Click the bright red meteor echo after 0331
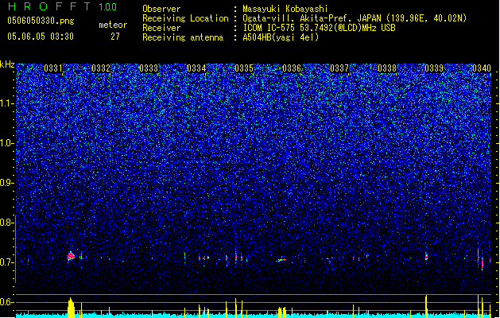The image size is (500, 318). pos(71,256)
